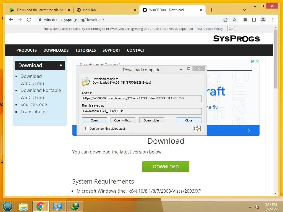Open the CONTACT menu

[x=136, y=50]
